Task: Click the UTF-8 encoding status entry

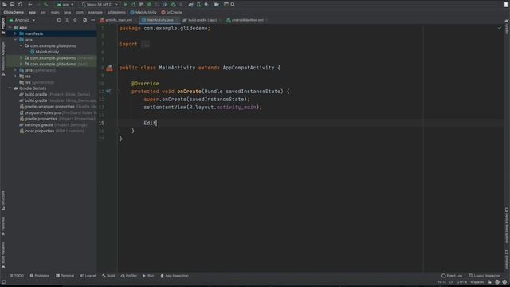Action: 461,282
